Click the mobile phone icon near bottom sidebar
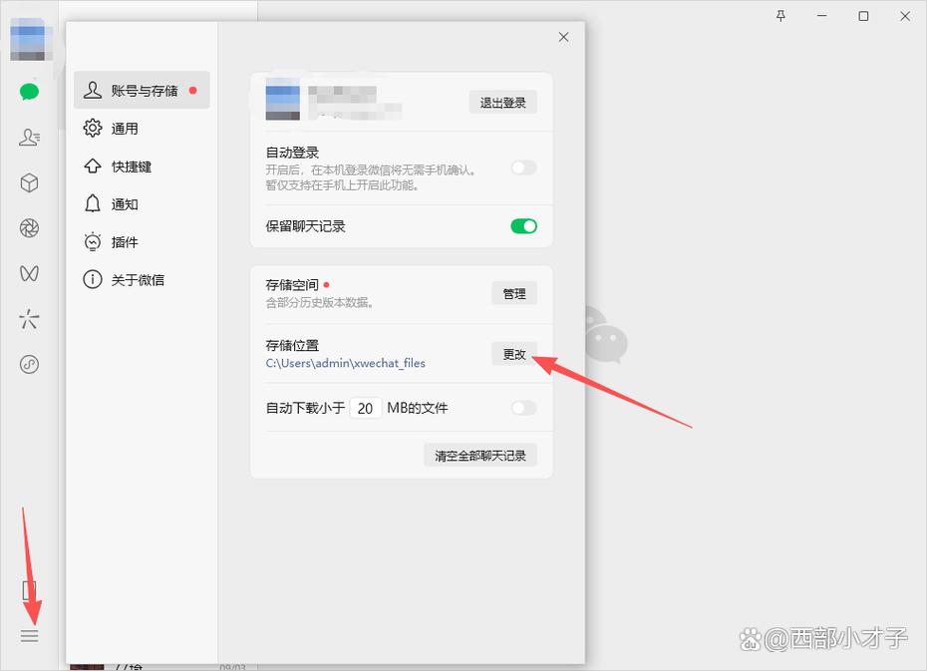Viewport: 927px width, 671px height. pos(29,589)
